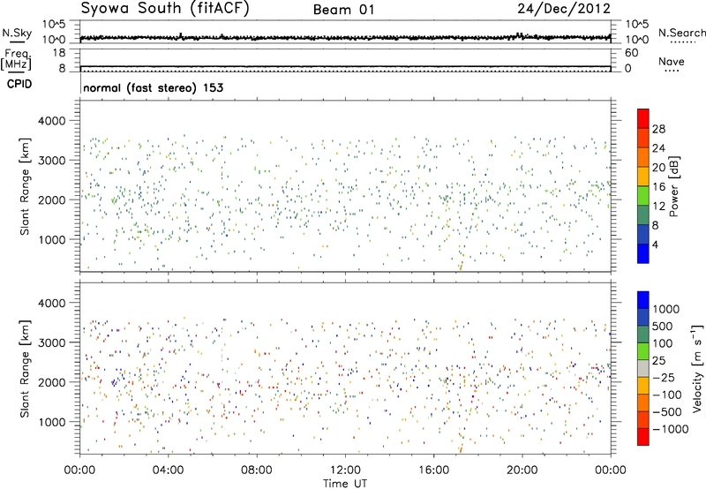The width and height of the screenshot is (706, 489).
Task: Click the '04:00' time axis tick
Action: pos(169,470)
